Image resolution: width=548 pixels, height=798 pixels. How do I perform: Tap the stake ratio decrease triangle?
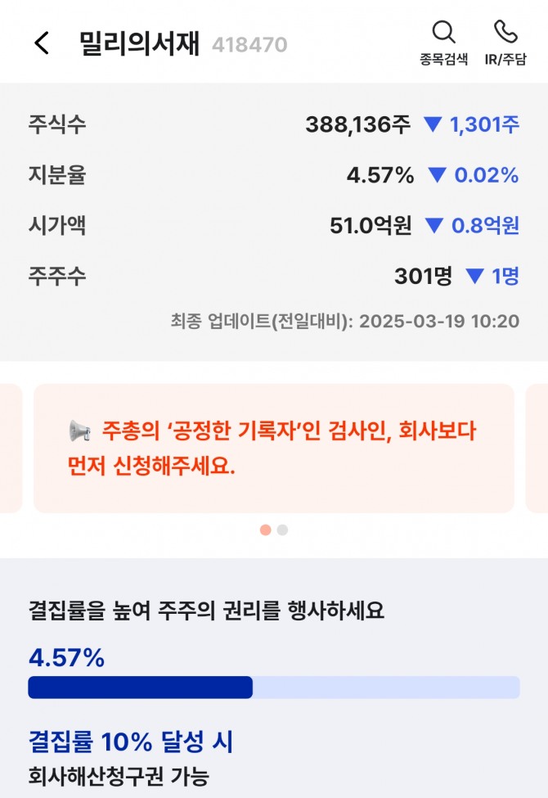[438, 175]
